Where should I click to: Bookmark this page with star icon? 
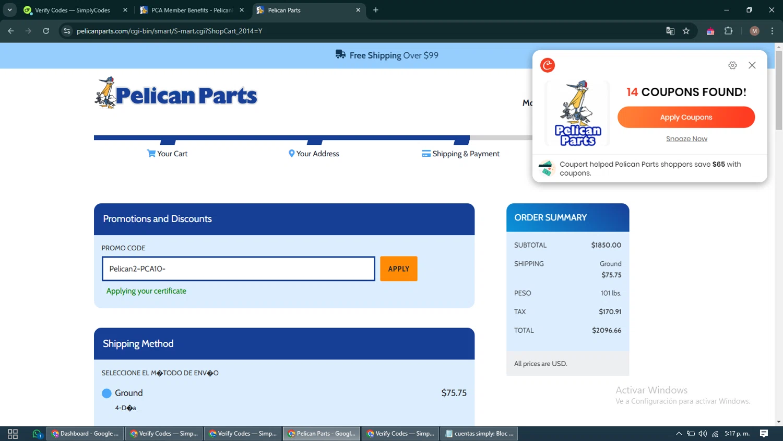pos(686,31)
